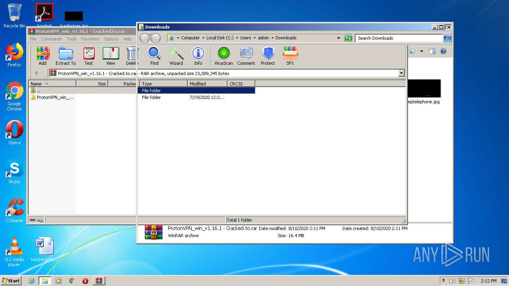Click the SFX toolbar icon
The image size is (509, 286).
(x=290, y=56)
